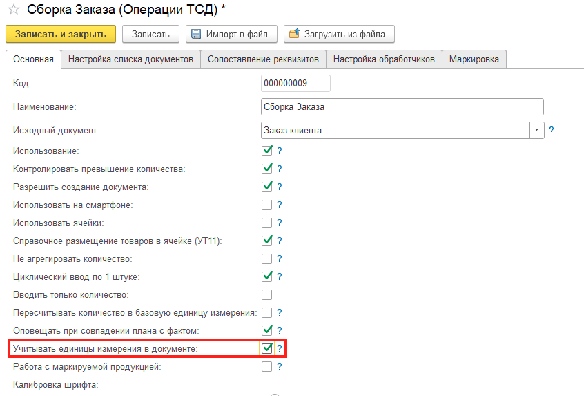Open help for Не агрегировать количество

[x=280, y=258]
